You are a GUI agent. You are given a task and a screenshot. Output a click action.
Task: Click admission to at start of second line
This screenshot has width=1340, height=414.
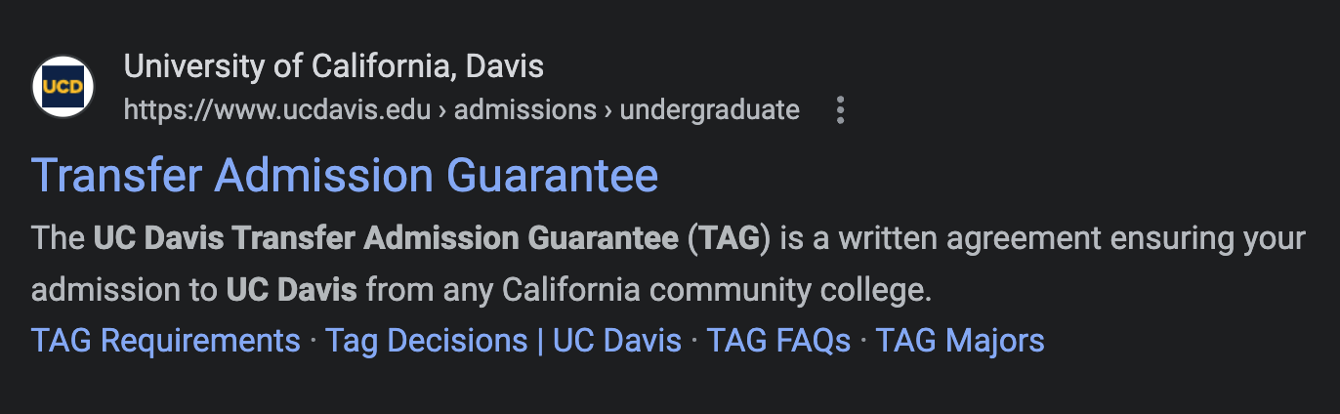coord(124,290)
